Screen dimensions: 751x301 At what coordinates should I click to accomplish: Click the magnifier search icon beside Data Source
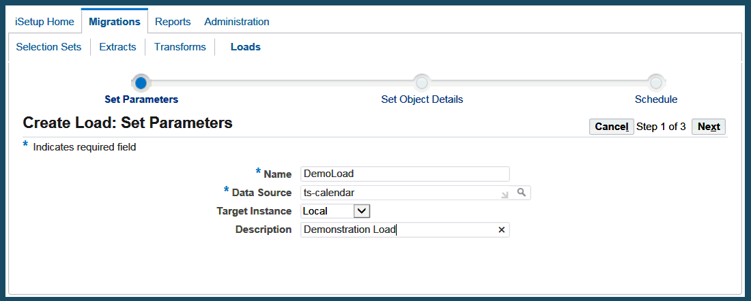pyautogui.click(x=522, y=193)
